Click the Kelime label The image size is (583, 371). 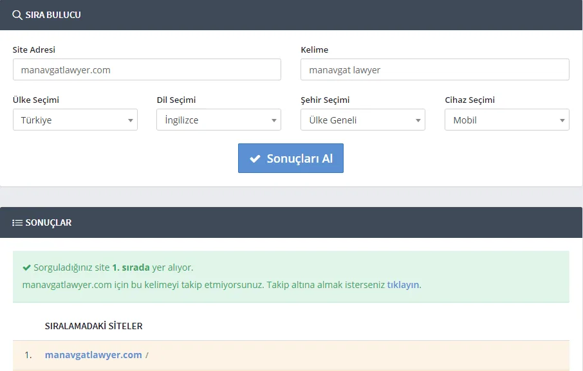coord(315,50)
